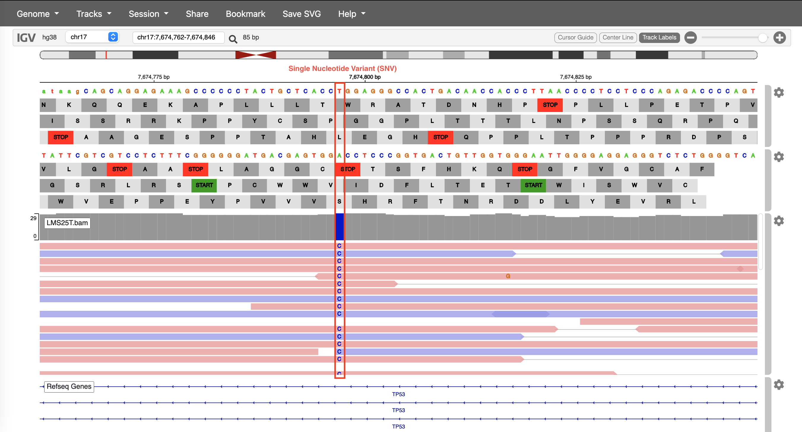The width and height of the screenshot is (802, 432).
Task: Open settings gear for reference sequence track
Action: (x=778, y=92)
